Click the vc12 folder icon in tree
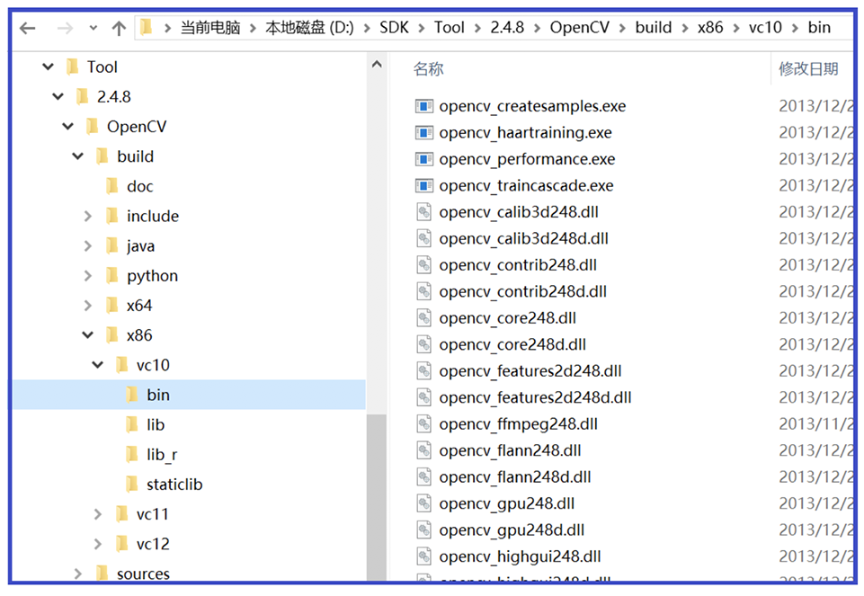 point(122,544)
